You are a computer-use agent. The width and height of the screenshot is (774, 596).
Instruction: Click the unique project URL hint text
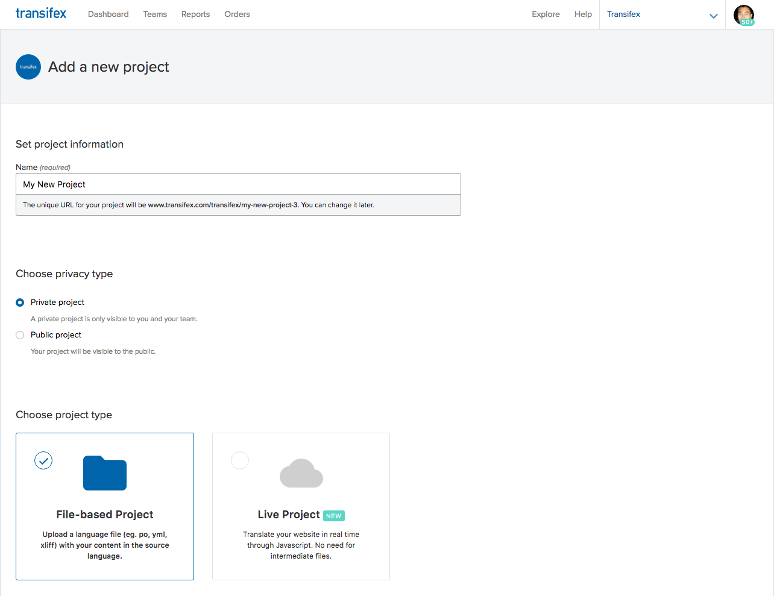click(198, 205)
